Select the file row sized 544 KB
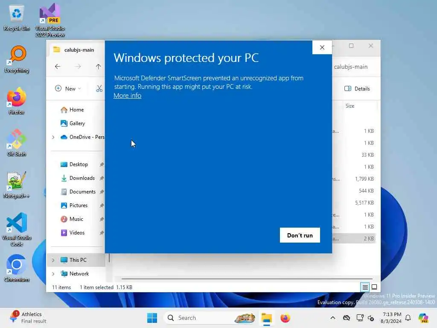The width and height of the screenshot is (437, 328). coord(354,191)
